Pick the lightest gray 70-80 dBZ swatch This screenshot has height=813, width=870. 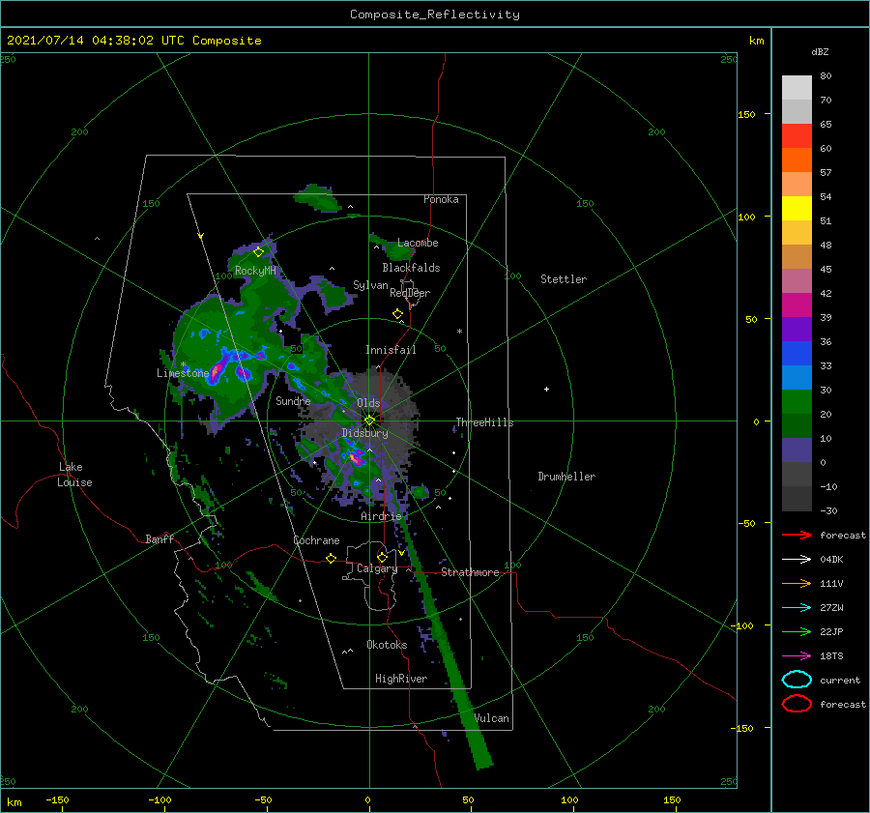797,88
